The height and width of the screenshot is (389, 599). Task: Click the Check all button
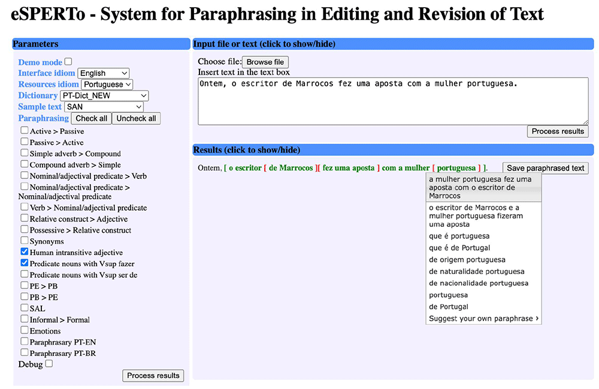[91, 118]
